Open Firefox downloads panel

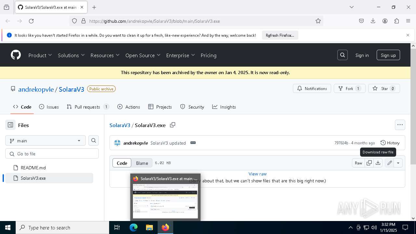click(x=373, y=21)
